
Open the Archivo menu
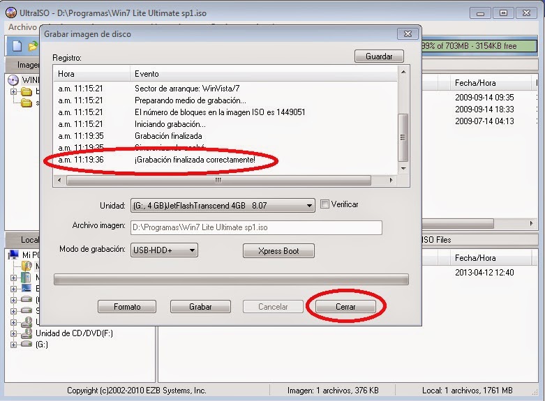[x=22, y=27]
